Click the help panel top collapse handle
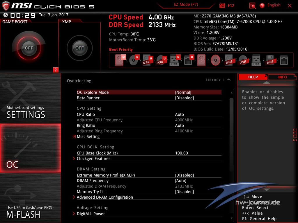298x223 pixels. (x=267, y=82)
